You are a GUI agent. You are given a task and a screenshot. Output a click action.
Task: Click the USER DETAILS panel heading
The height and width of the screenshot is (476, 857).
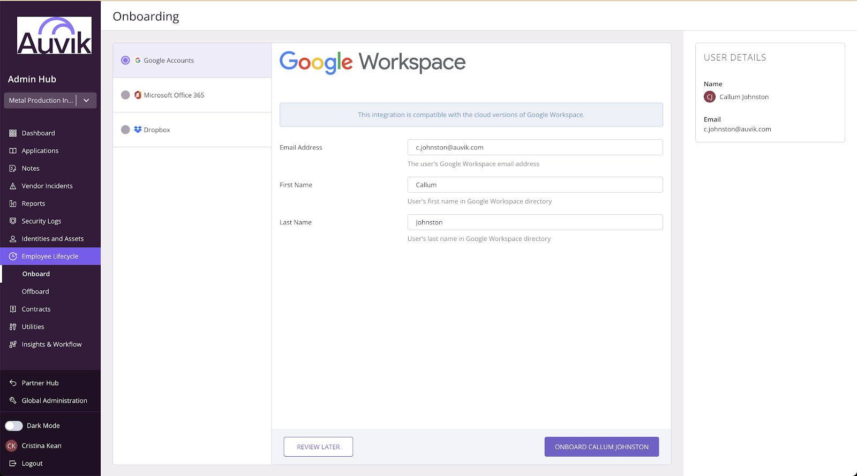coord(735,57)
